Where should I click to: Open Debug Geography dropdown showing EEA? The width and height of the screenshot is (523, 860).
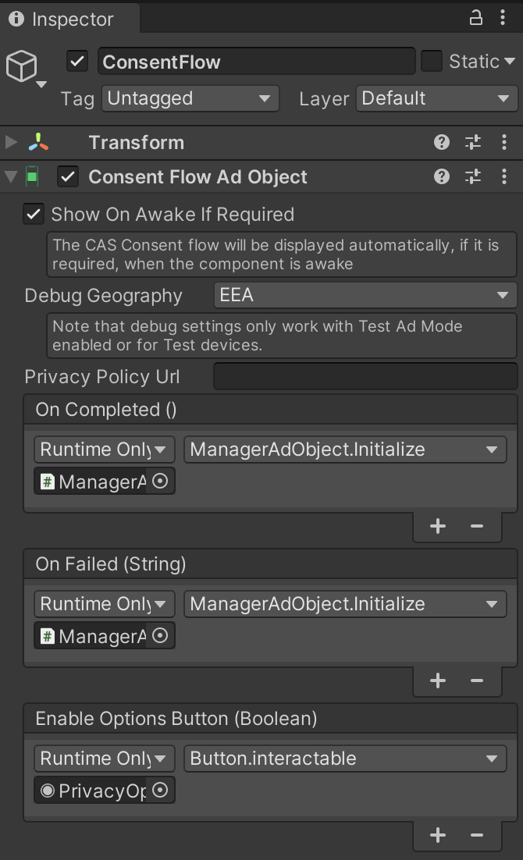[365, 296]
